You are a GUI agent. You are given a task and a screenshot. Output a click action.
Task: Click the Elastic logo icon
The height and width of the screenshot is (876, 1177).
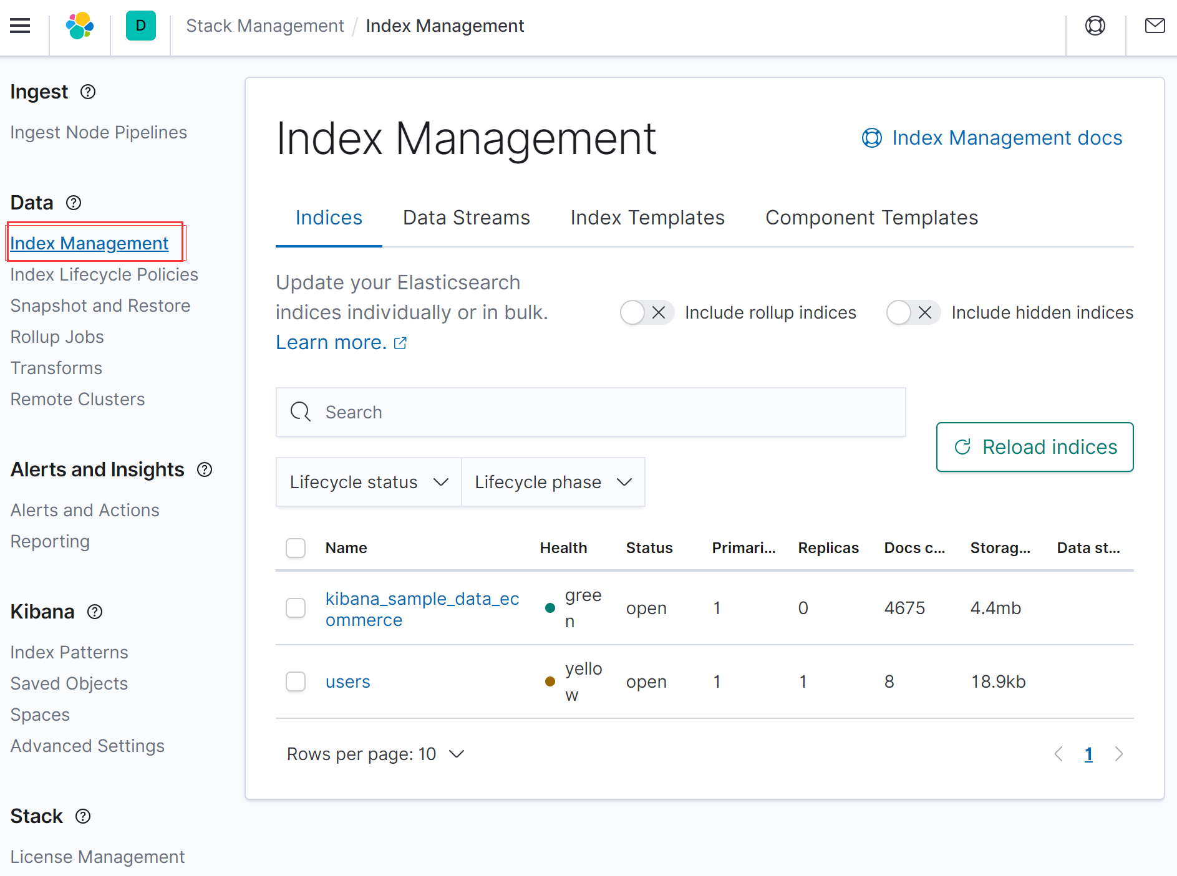(80, 26)
